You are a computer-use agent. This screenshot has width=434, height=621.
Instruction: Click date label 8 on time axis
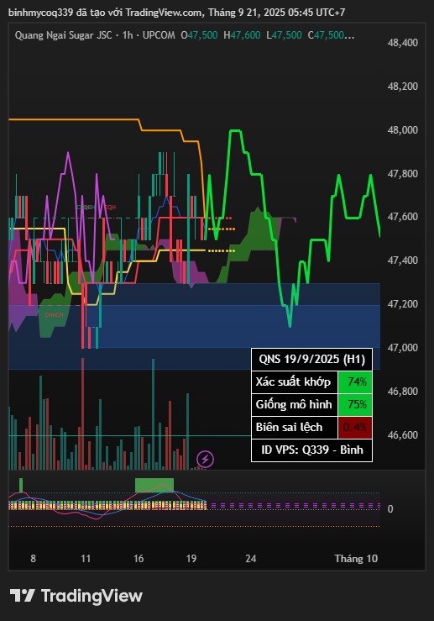pyautogui.click(x=34, y=559)
